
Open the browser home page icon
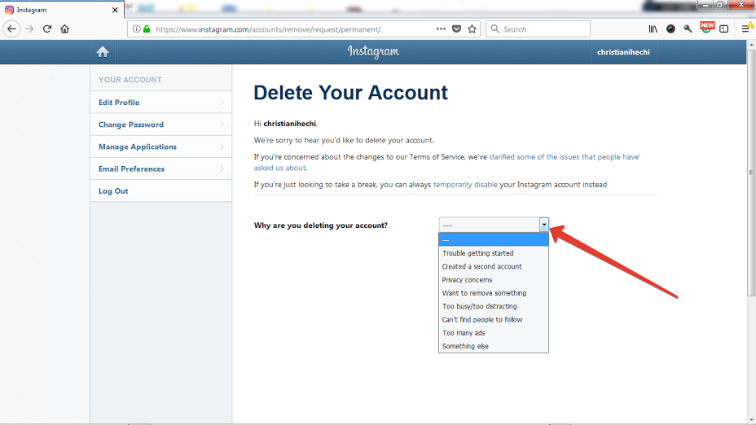coord(64,29)
